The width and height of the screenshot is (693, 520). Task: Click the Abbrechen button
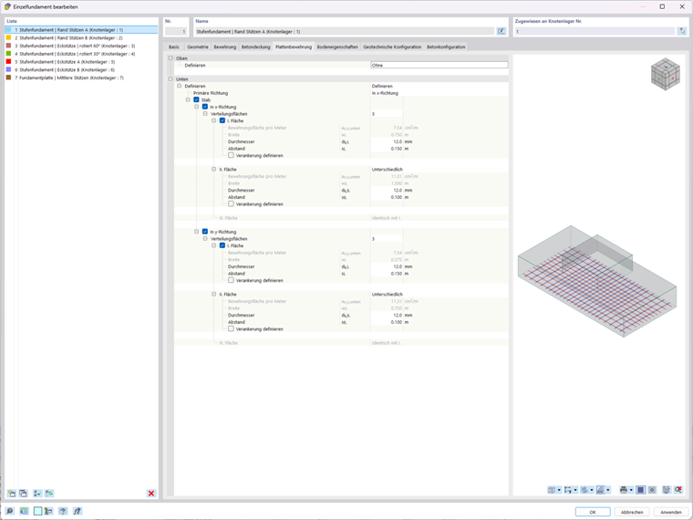pos(632,512)
